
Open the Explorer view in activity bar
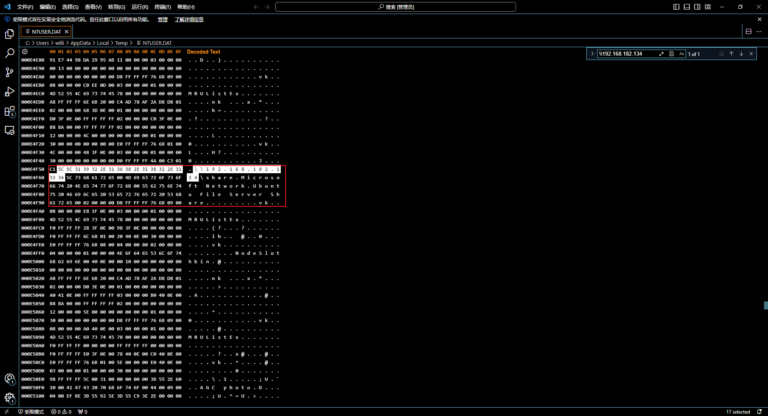tap(10, 34)
